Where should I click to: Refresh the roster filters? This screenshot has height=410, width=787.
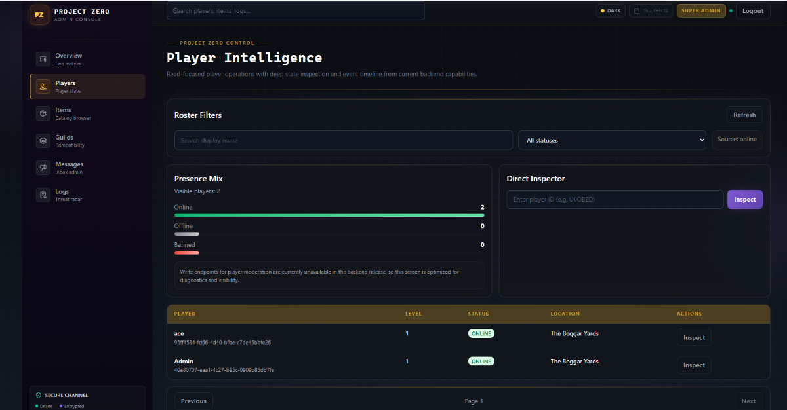click(x=744, y=115)
